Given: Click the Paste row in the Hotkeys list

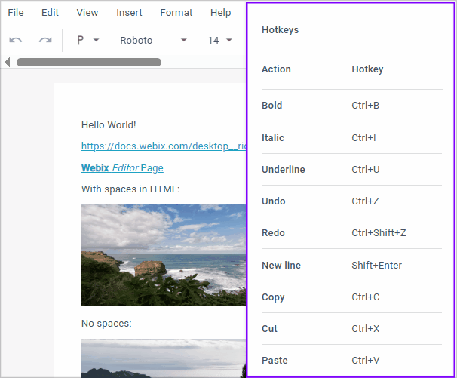Looking at the screenshot, I should tap(351, 361).
